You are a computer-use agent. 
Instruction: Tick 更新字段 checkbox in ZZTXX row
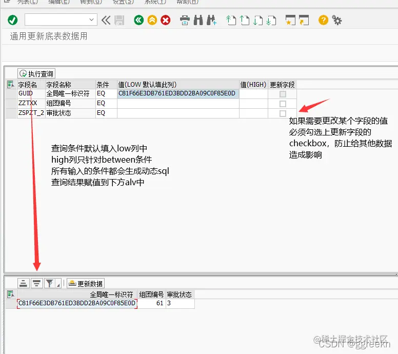point(283,104)
